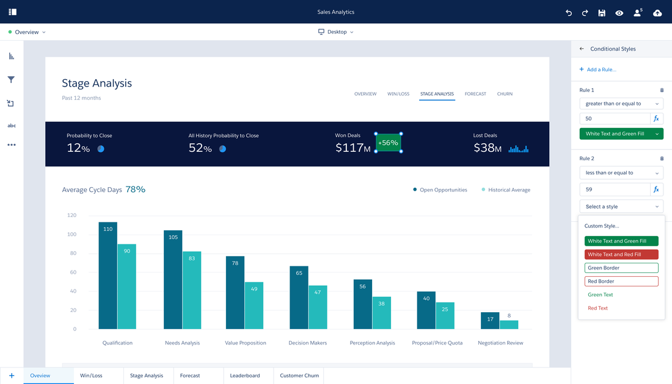This screenshot has width=672, height=384.
Task: Open Rule 1 White Text Green Fill dropdown
Action: 621,134
